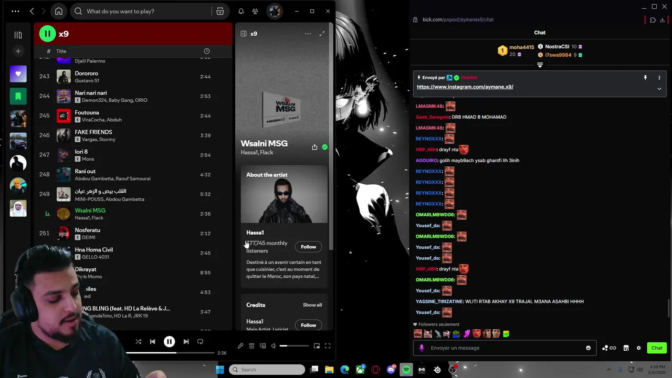This screenshot has width=672, height=378.
Task: Open Your Library sidebar icon in Spotify
Action: tap(18, 35)
